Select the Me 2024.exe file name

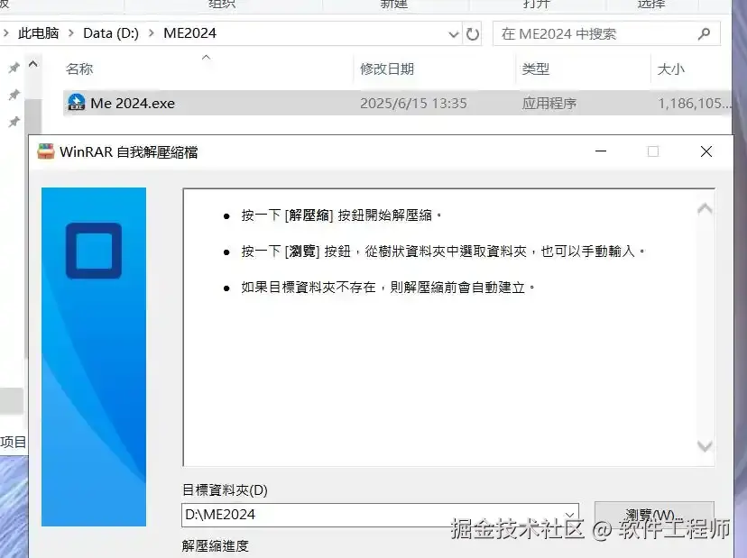133,104
